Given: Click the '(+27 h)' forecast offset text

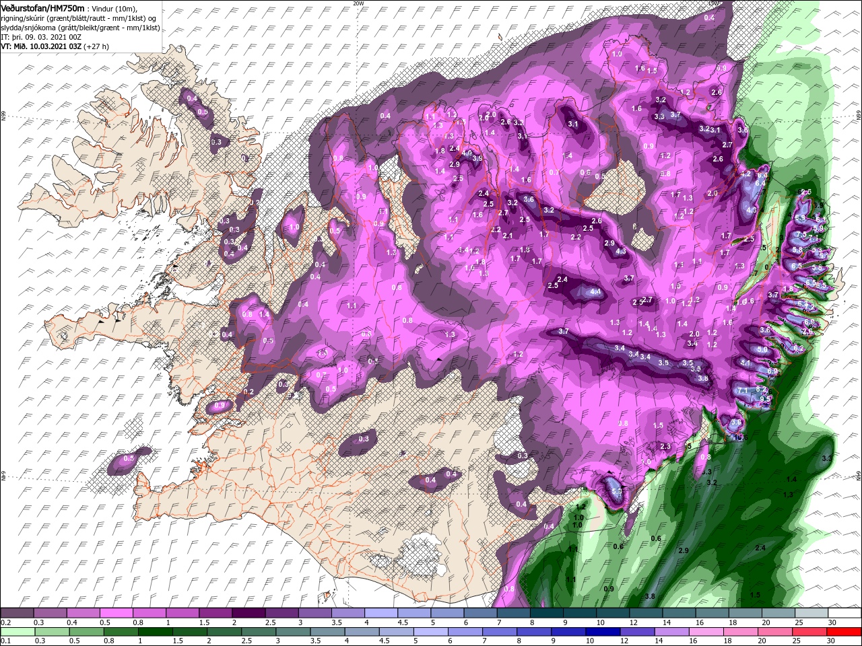Looking at the screenshot, I should (96, 47).
